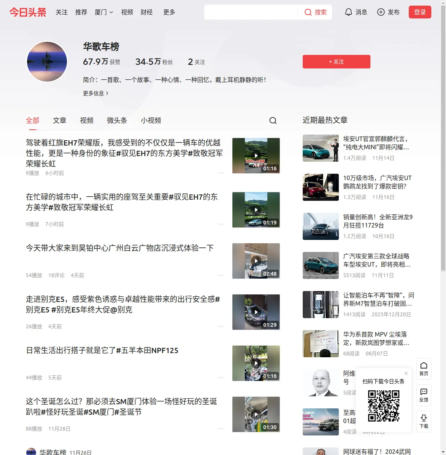
Task: Go to 关注 in top navigation
Action: pos(62,12)
